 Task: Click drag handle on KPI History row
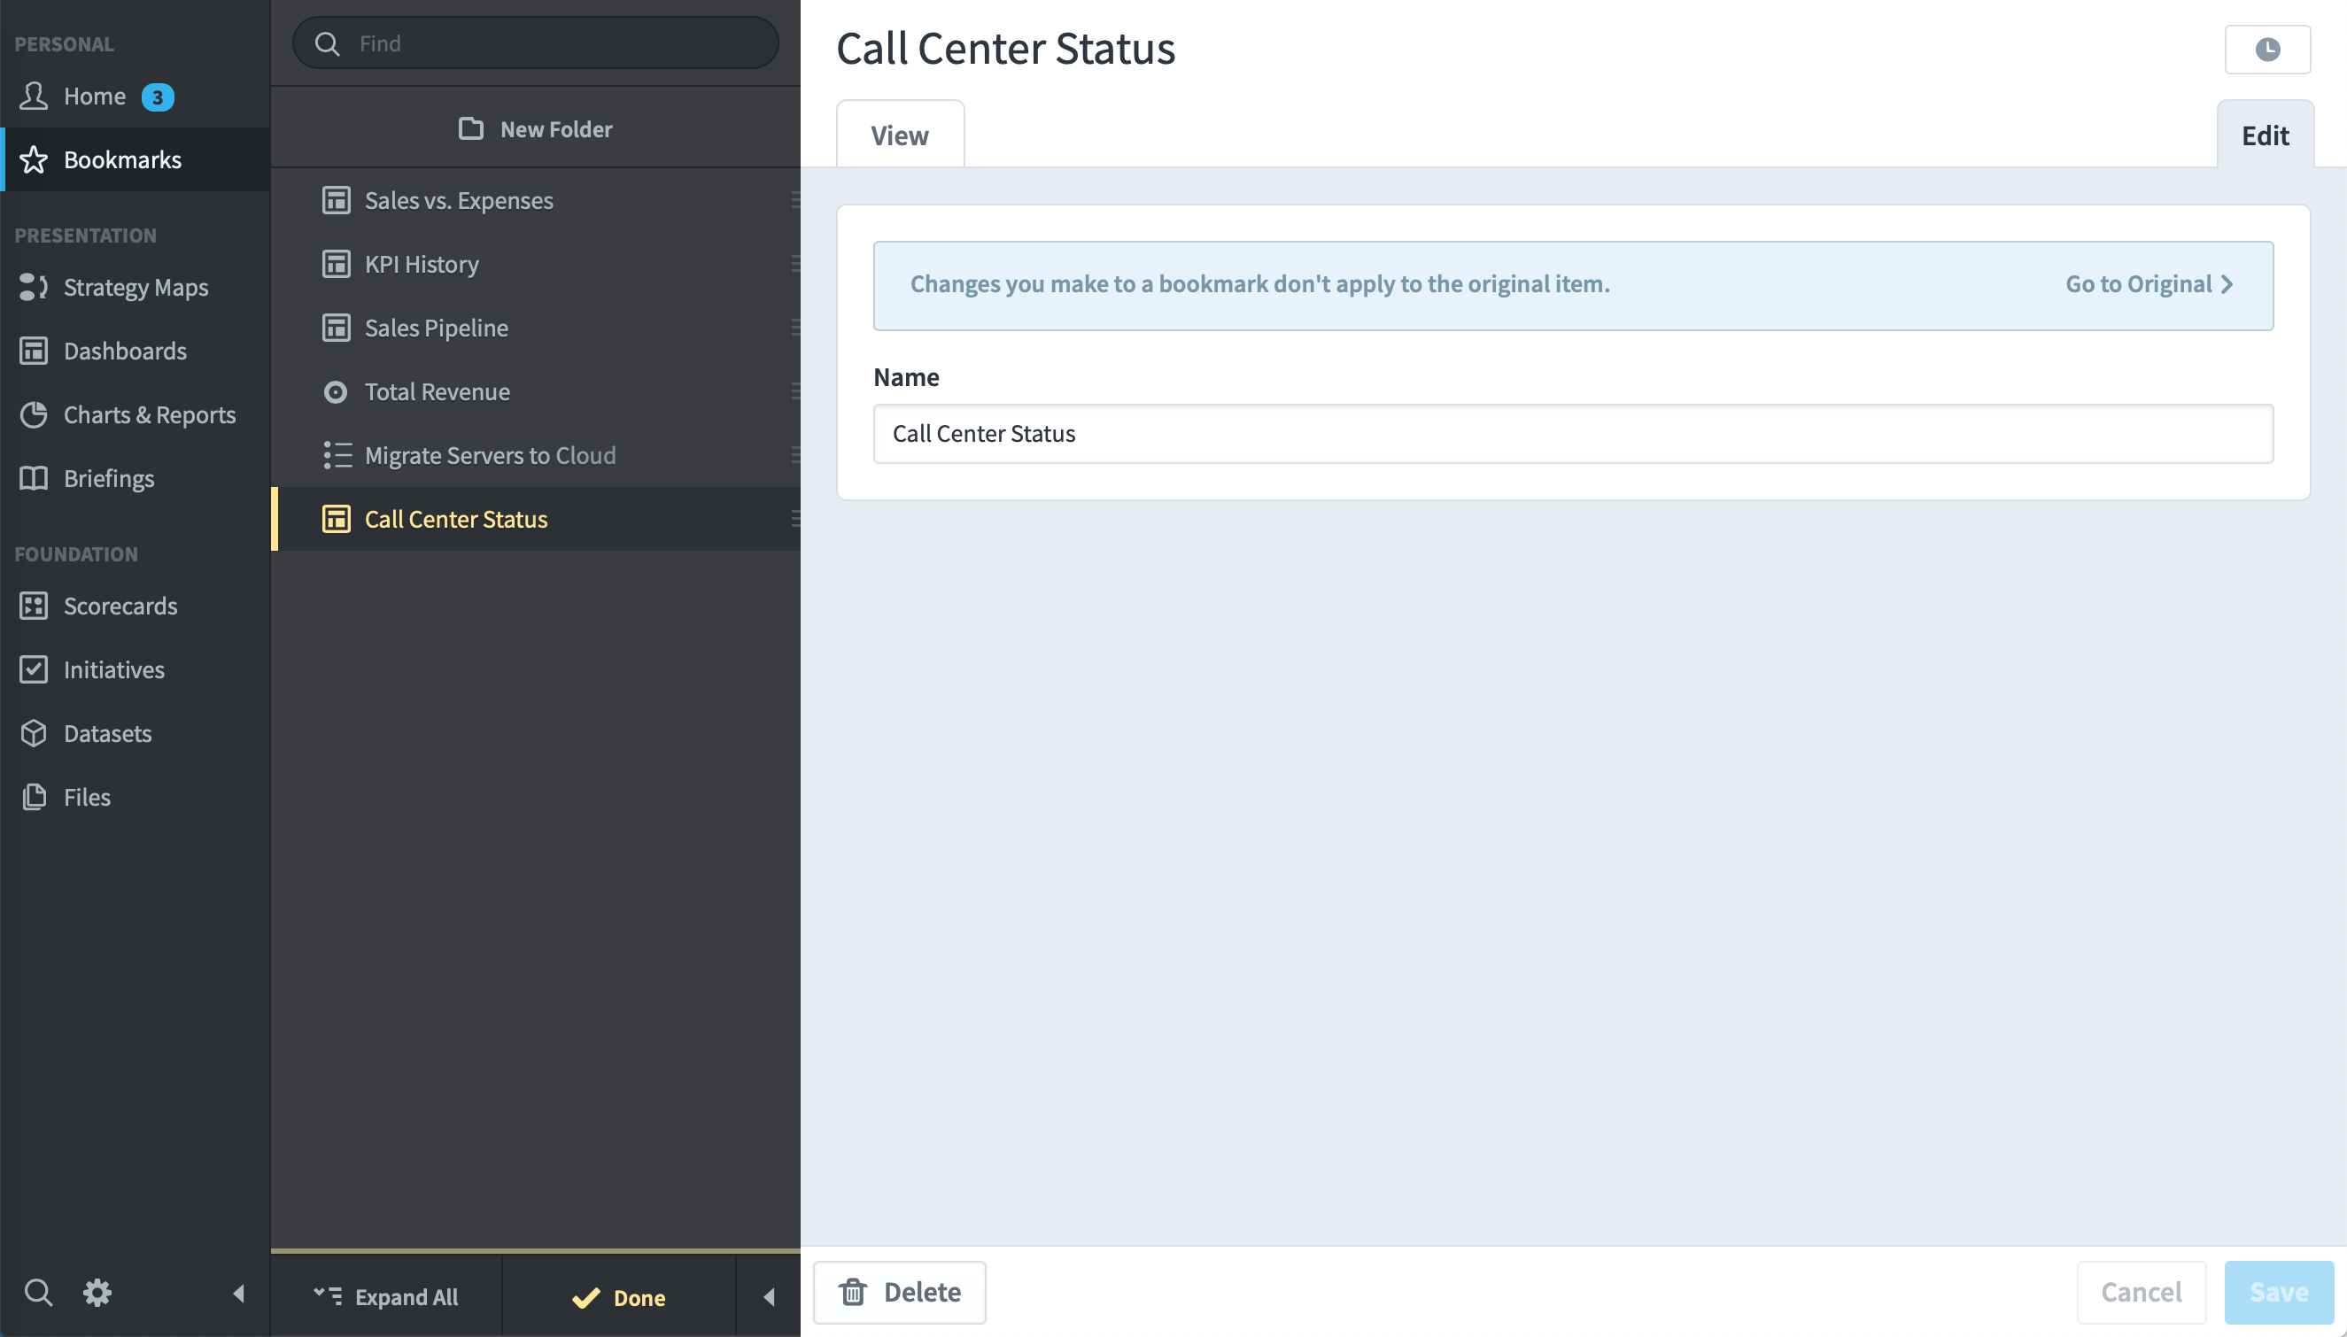click(x=795, y=264)
